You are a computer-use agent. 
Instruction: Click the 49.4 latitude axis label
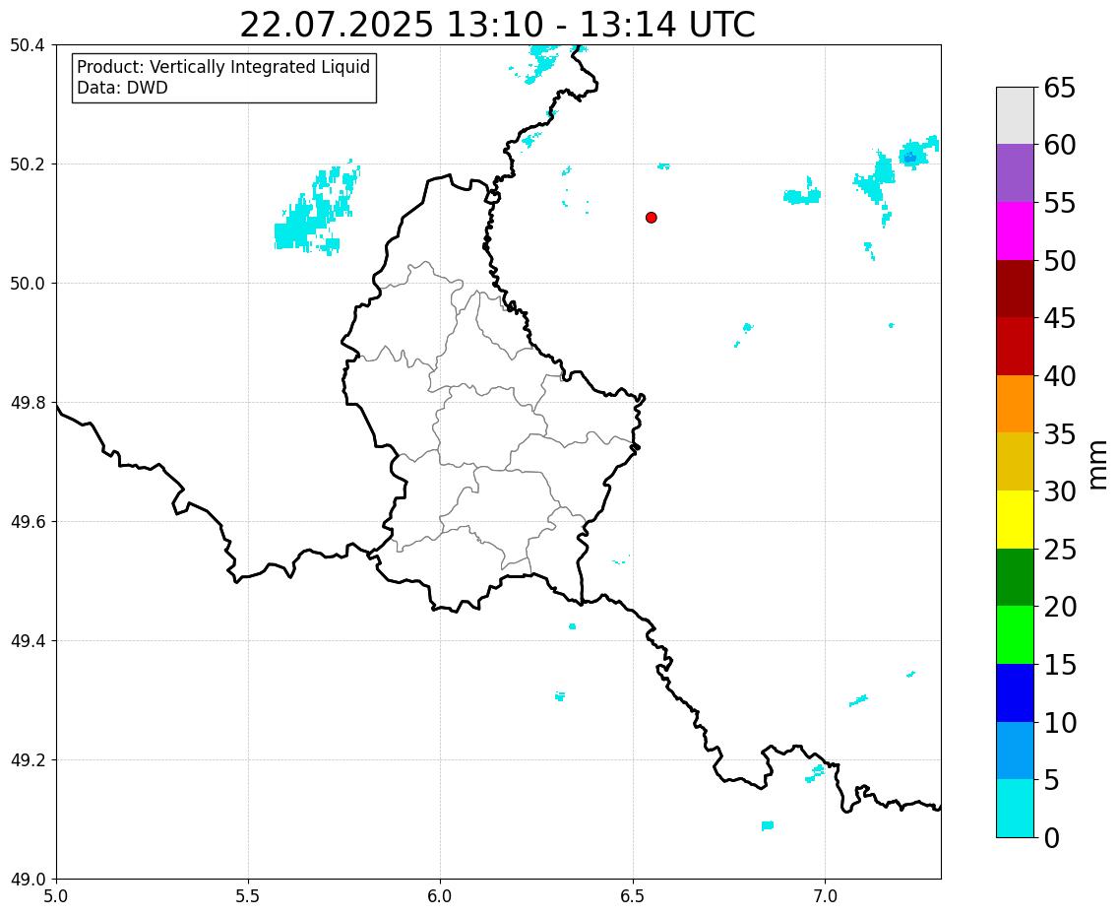28,641
